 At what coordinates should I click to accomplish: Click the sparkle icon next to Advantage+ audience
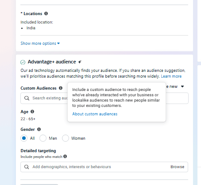point(80,62)
